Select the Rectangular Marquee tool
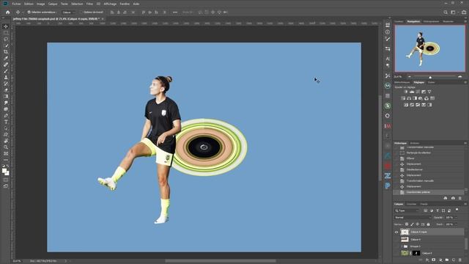469x264 pixels. click(6, 32)
